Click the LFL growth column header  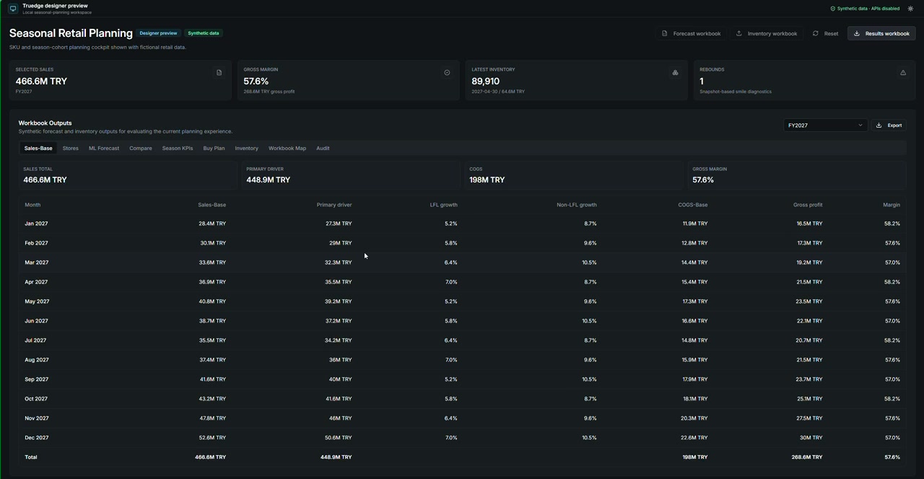point(444,205)
